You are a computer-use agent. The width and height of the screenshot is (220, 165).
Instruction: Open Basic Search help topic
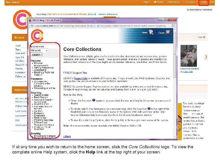pyautogui.click(x=41, y=97)
